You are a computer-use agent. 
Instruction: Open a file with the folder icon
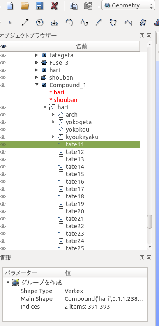click(25, 6)
